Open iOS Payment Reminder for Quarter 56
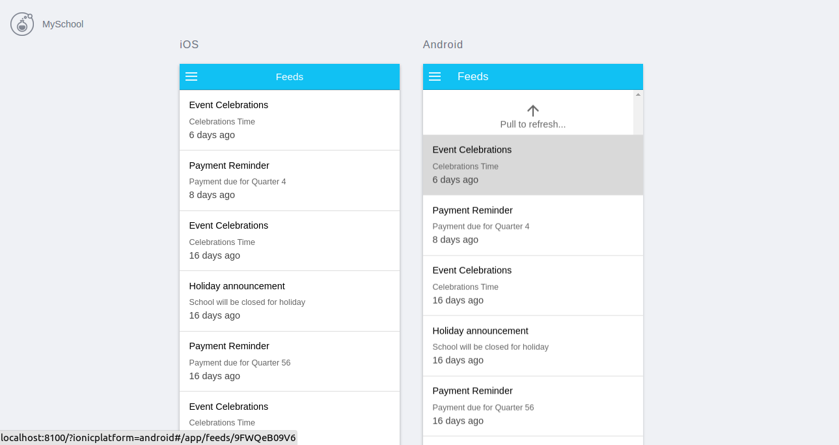The image size is (839, 445). 290,361
